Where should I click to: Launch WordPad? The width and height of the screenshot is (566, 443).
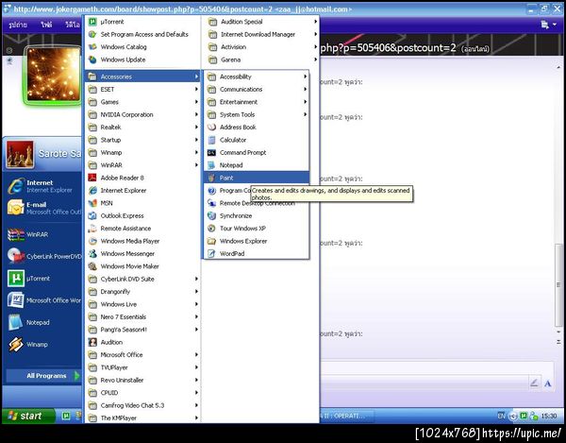257,254
